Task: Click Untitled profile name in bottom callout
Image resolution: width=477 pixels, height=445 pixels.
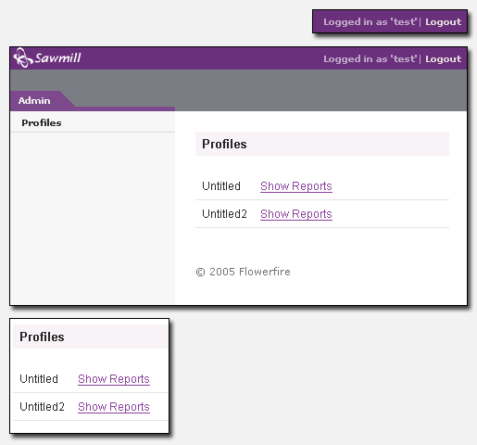Action: [39, 379]
